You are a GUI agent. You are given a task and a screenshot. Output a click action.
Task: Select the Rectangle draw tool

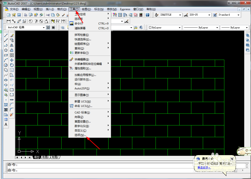pyautogui.click(x=6, y=55)
